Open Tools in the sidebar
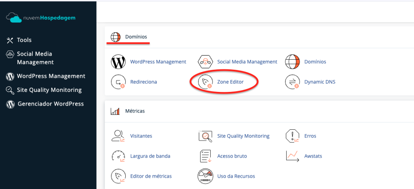This screenshot has width=414, height=189. point(24,40)
